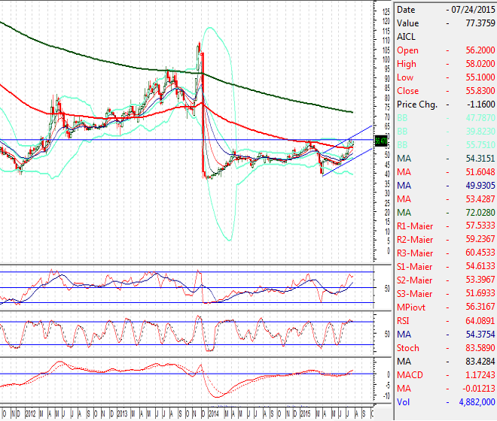Click the 2015 year label on time axis
Image resolution: width=497 pixels, height=421 pixels.
(305, 413)
